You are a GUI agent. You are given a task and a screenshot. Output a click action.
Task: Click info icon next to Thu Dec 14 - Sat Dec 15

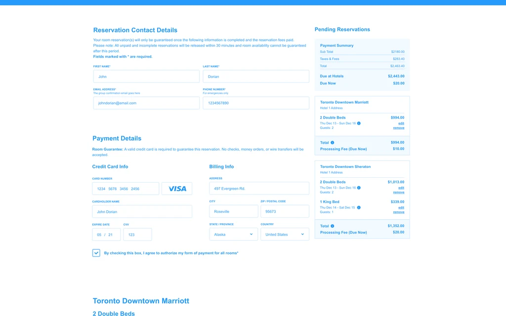pyautogui.click(x=359, y=208)
